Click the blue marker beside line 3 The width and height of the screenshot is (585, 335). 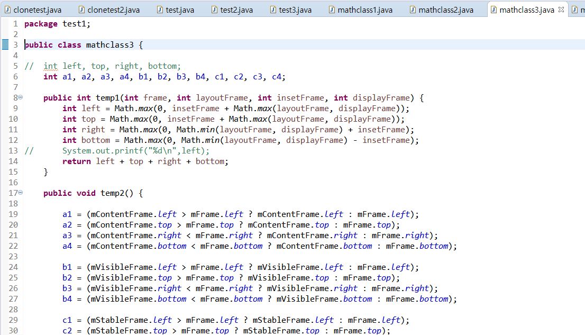(5, 45)
